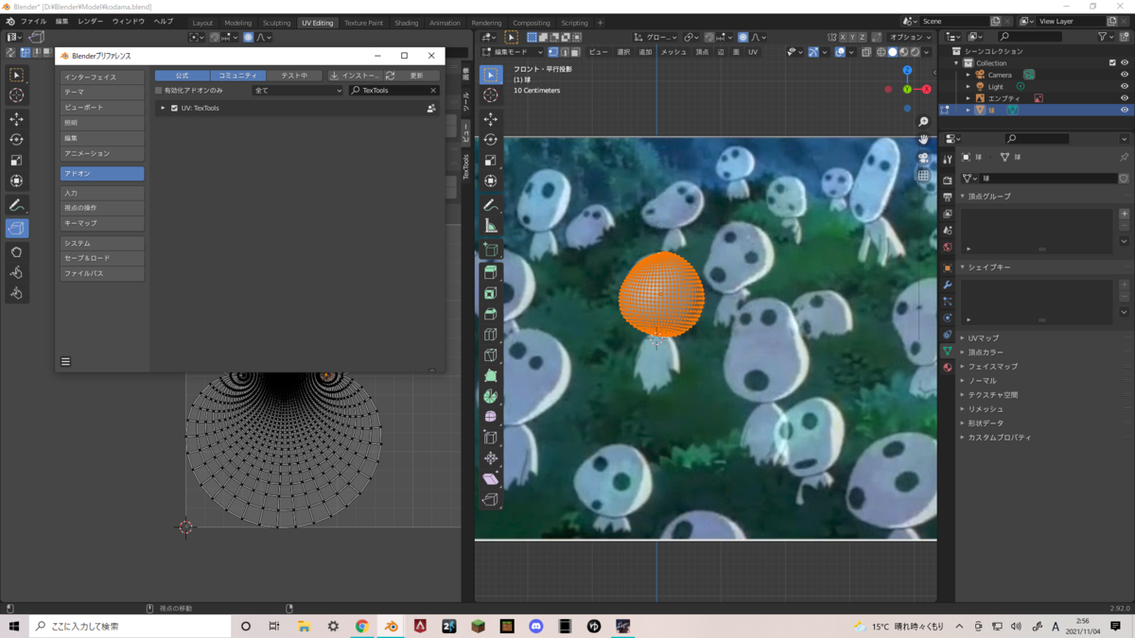This screenshot has height=638, width=1135.
Task: Select the Cursor tool in the 3D viewport toolbar
Action: 490,95
